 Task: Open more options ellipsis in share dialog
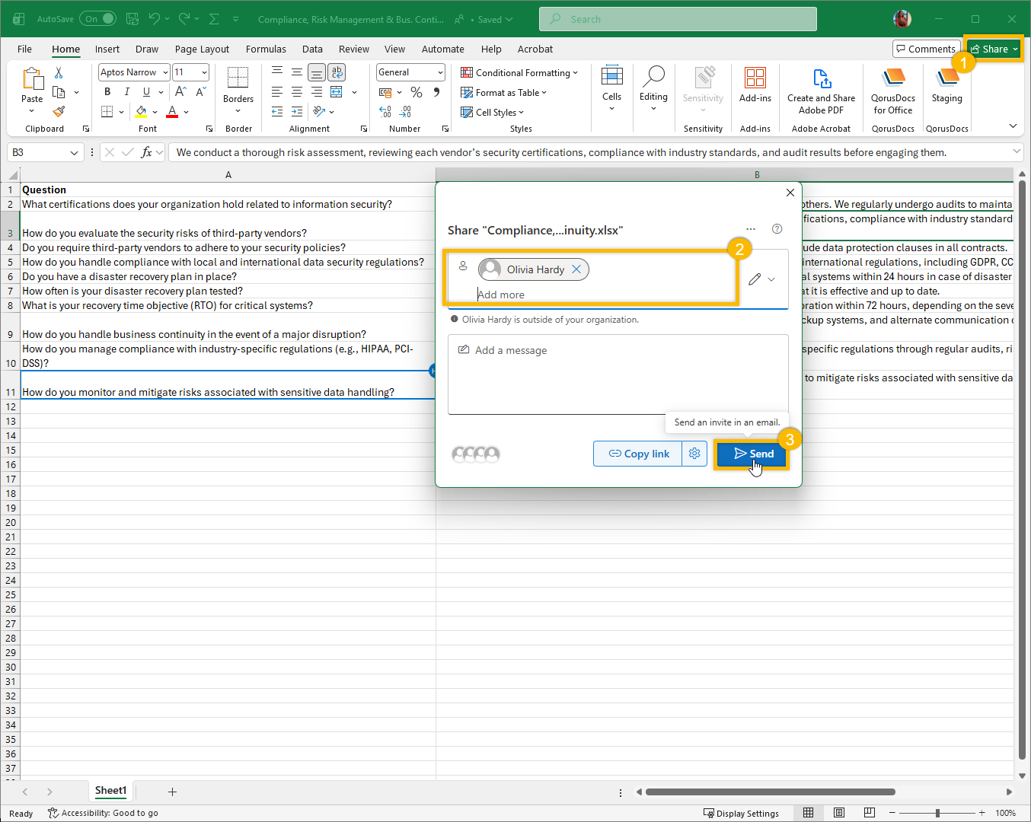tap(751, 229)
